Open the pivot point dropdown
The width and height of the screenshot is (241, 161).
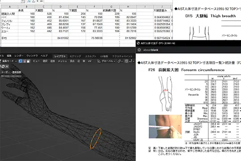(x=120, y=61)
